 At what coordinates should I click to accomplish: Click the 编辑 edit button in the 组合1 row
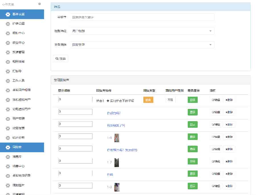coord(216,100)
